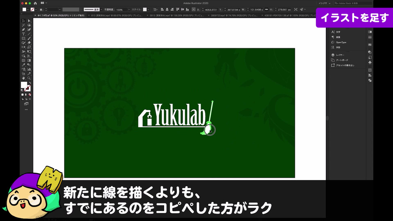Open the fill color dropdown in control bar
Image resolution: width=393 pixels, height=221 pixels.
pos(28,9)
